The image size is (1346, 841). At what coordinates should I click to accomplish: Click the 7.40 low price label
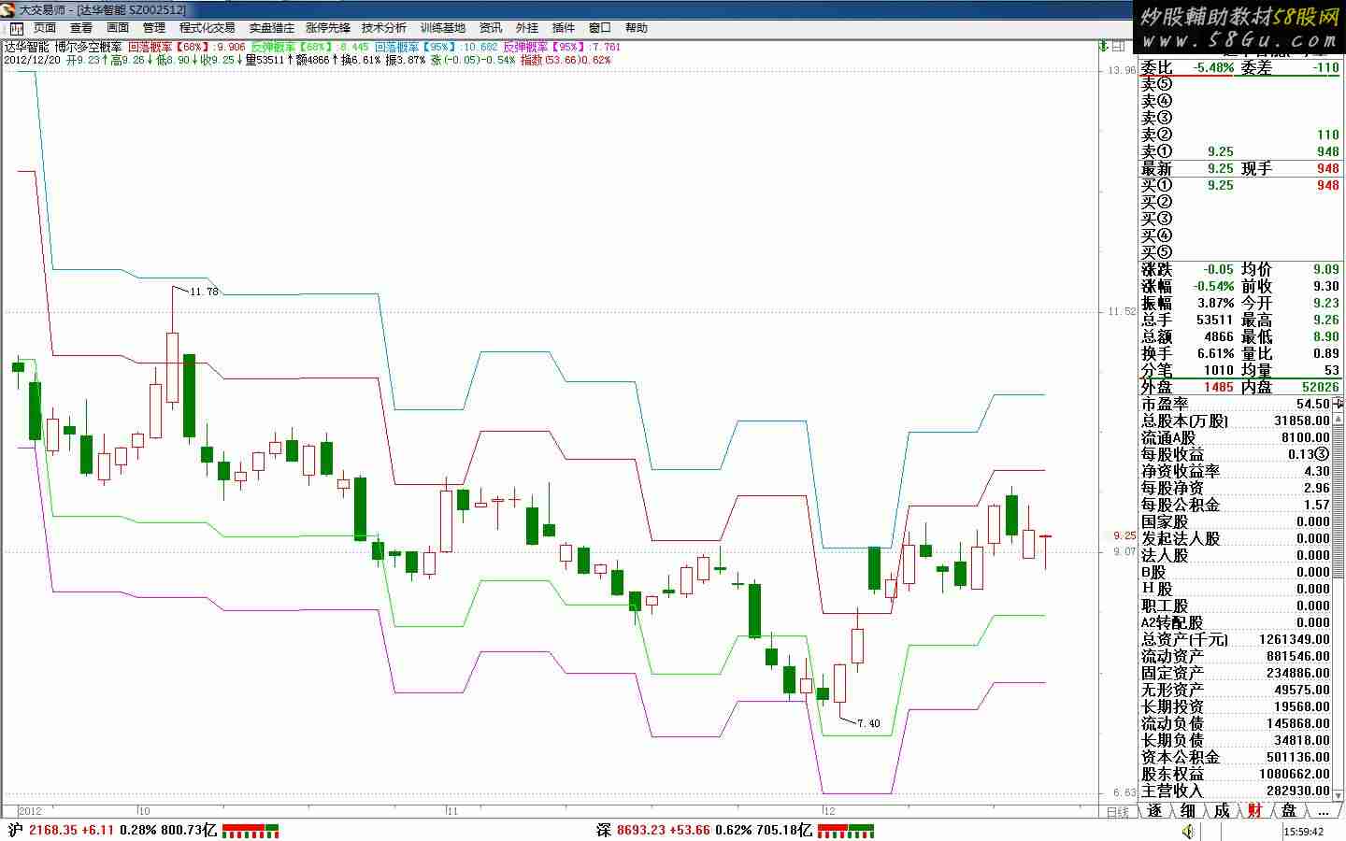(868, 723)
